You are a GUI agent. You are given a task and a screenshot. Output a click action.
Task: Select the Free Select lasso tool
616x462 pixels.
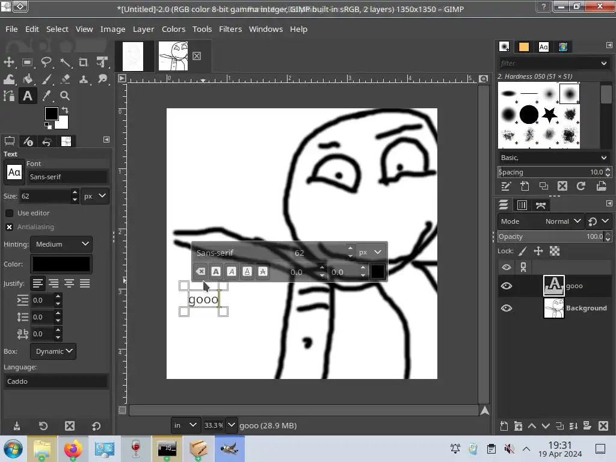pyautogui.click(x=46, y=62)
